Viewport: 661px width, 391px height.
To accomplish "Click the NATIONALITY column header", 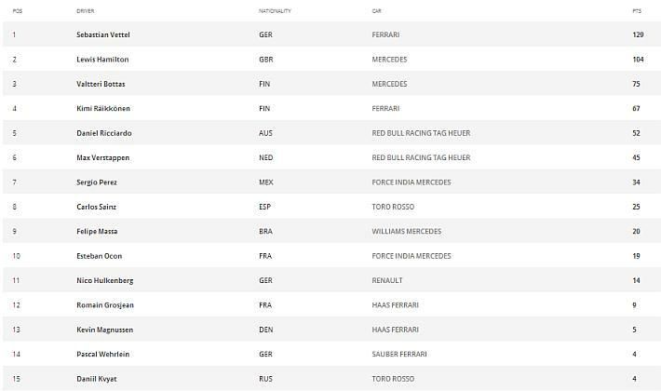I will coord(275,10).
